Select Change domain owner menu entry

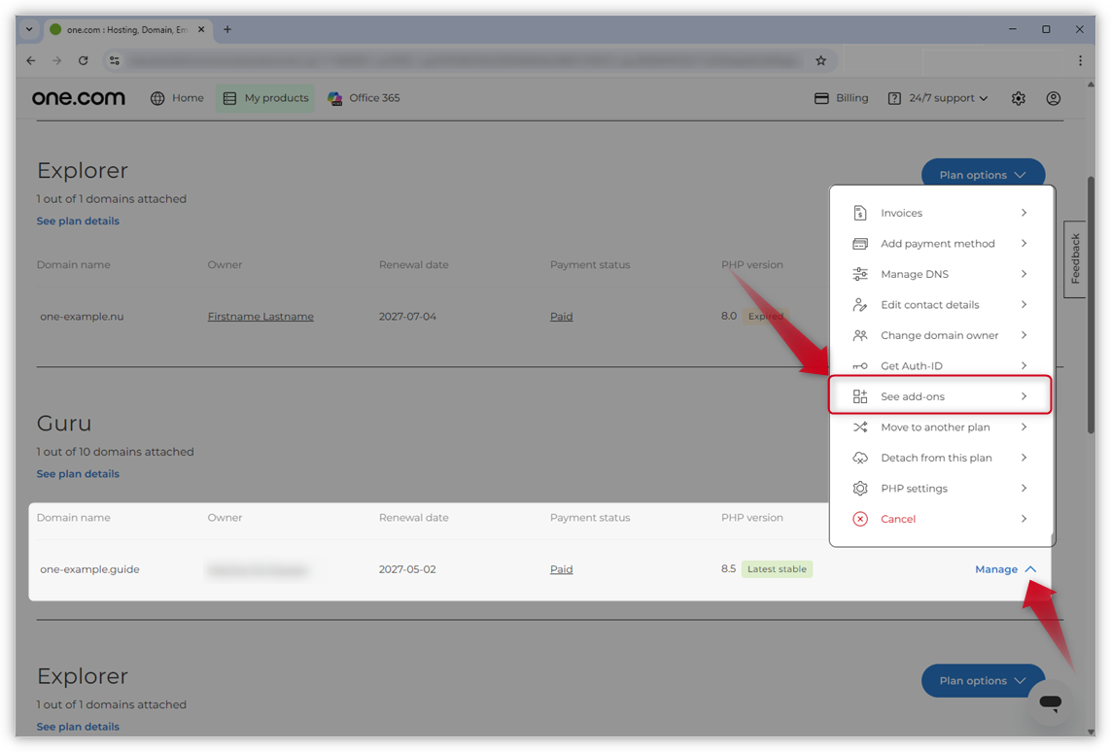pos(940,335)
